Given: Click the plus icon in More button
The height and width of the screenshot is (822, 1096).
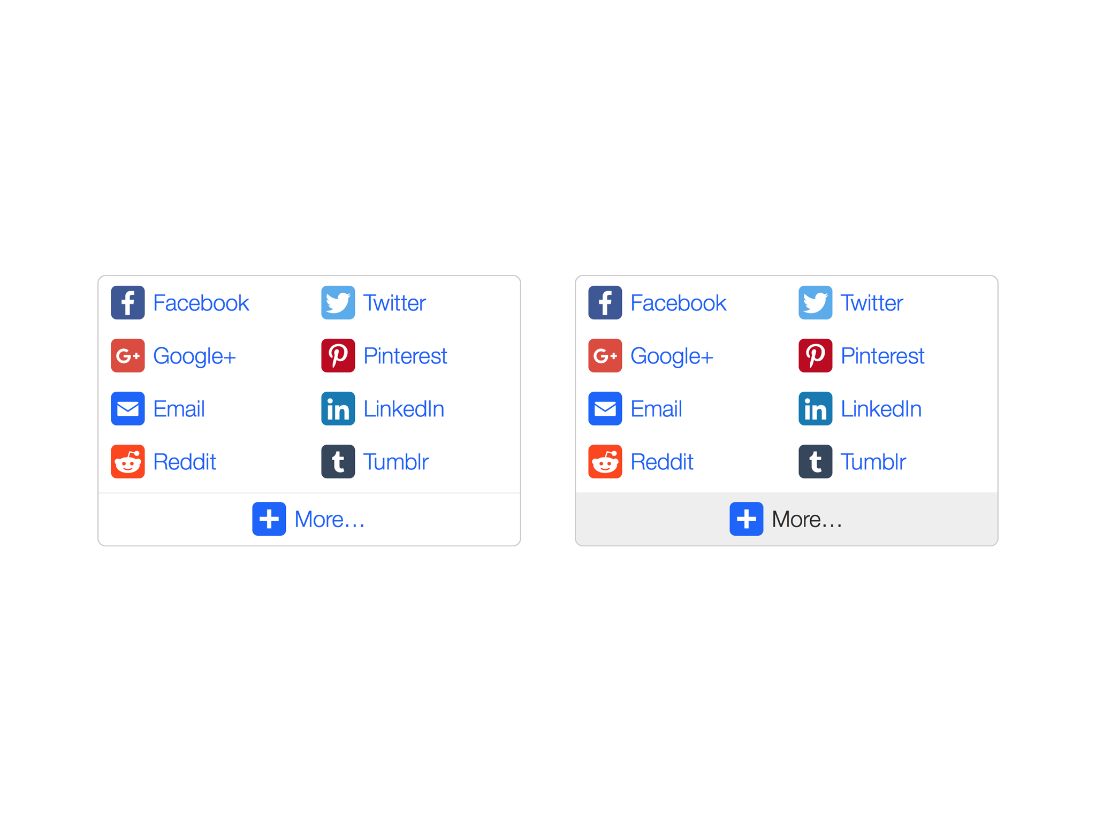Looking at the screenshot, I should [x=268, y=518].
